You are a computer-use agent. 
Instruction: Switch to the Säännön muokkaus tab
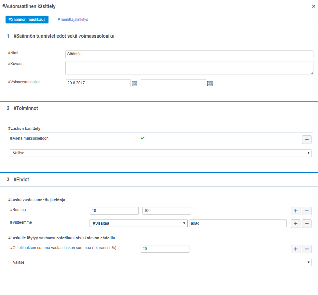(x=27, y=20)
